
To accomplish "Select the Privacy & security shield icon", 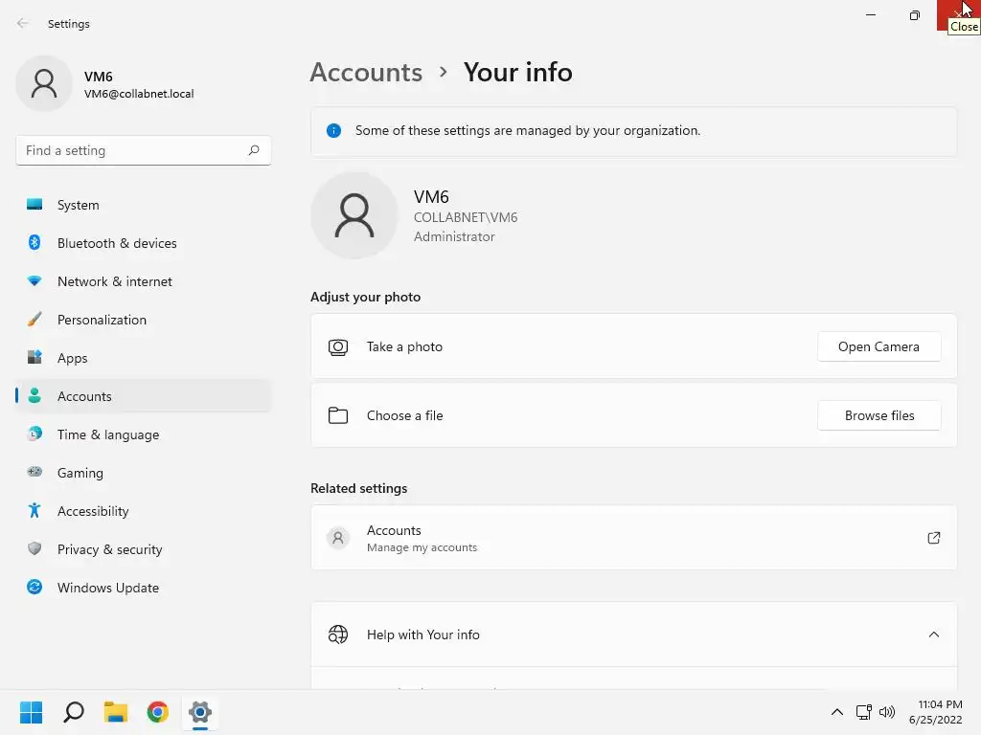I will click(34, 549).
